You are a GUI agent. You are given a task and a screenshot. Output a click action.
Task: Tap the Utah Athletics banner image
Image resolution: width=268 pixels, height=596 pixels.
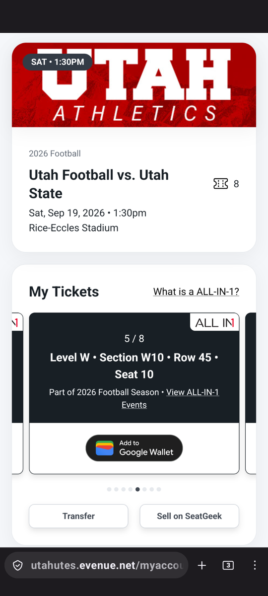[134, 85]
